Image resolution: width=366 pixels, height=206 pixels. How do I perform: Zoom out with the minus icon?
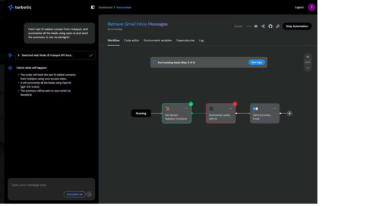tap(308, 68)
